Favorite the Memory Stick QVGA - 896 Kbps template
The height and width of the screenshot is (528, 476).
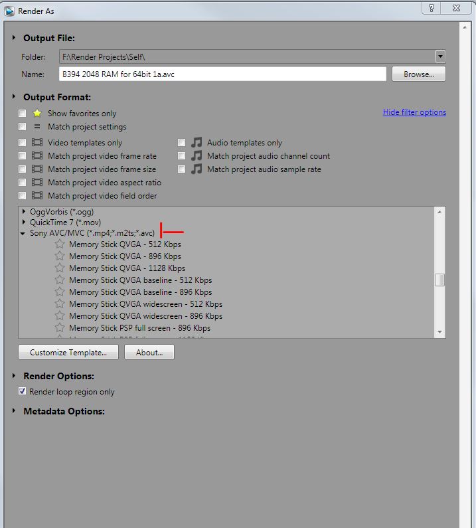pos(60,256)
